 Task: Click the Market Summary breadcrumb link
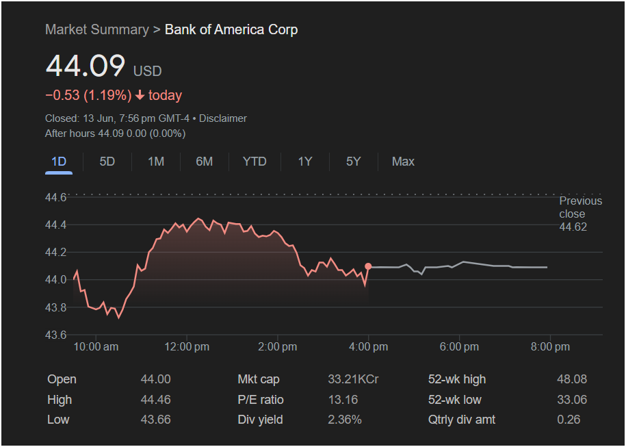point(96,29)
